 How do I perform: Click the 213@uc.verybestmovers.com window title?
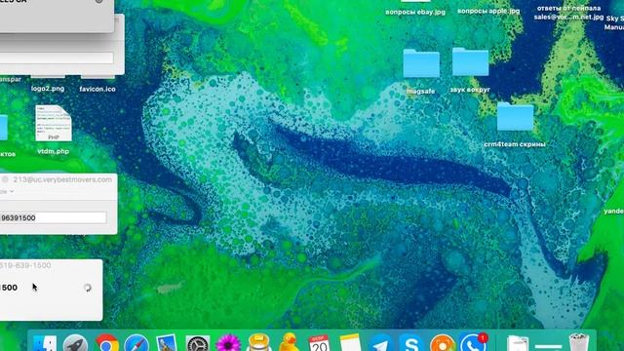pos(62,179)
